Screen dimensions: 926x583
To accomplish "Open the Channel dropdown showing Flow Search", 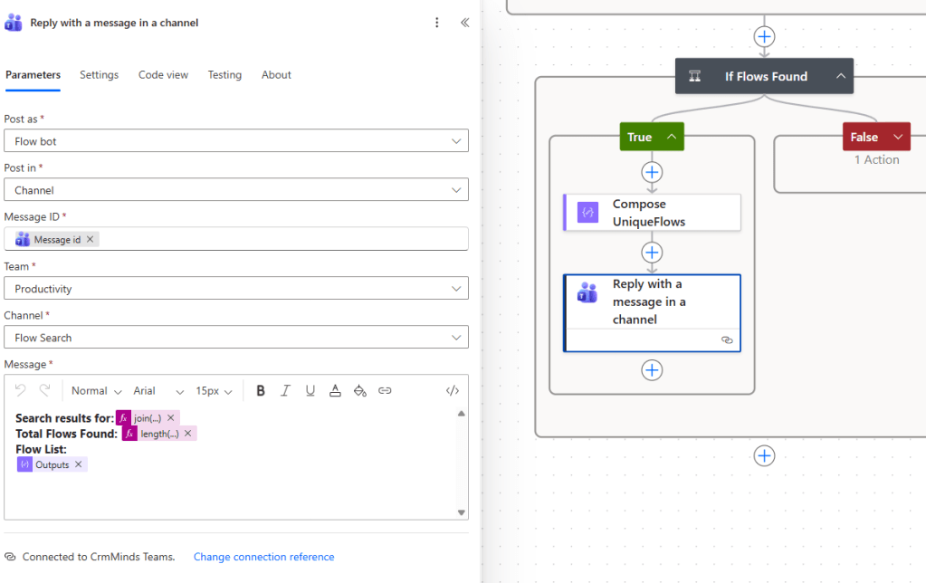I will (x=236, y=338).
